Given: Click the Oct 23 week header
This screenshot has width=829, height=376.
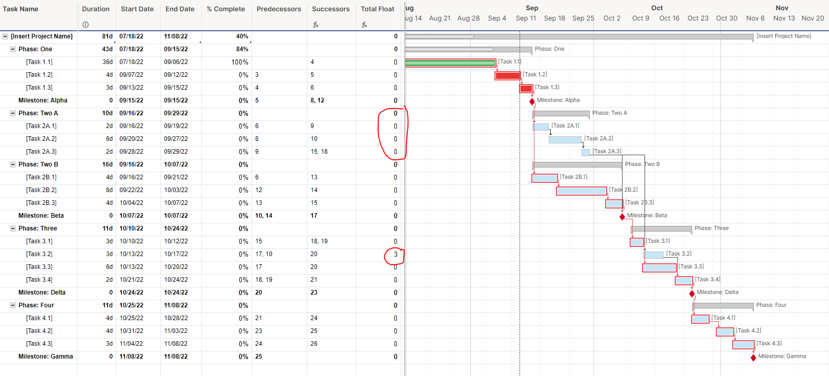Looking at the screenshot, I should pos(698,18).
